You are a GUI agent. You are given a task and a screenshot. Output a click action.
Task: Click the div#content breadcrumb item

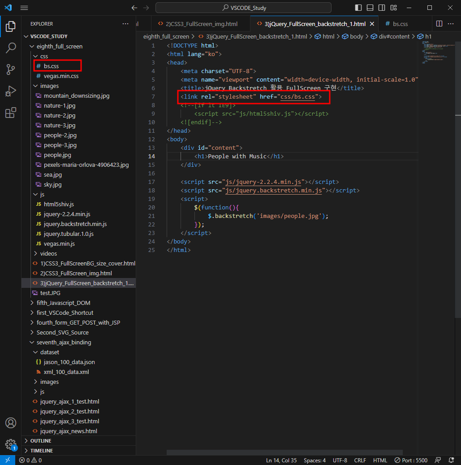390,36
